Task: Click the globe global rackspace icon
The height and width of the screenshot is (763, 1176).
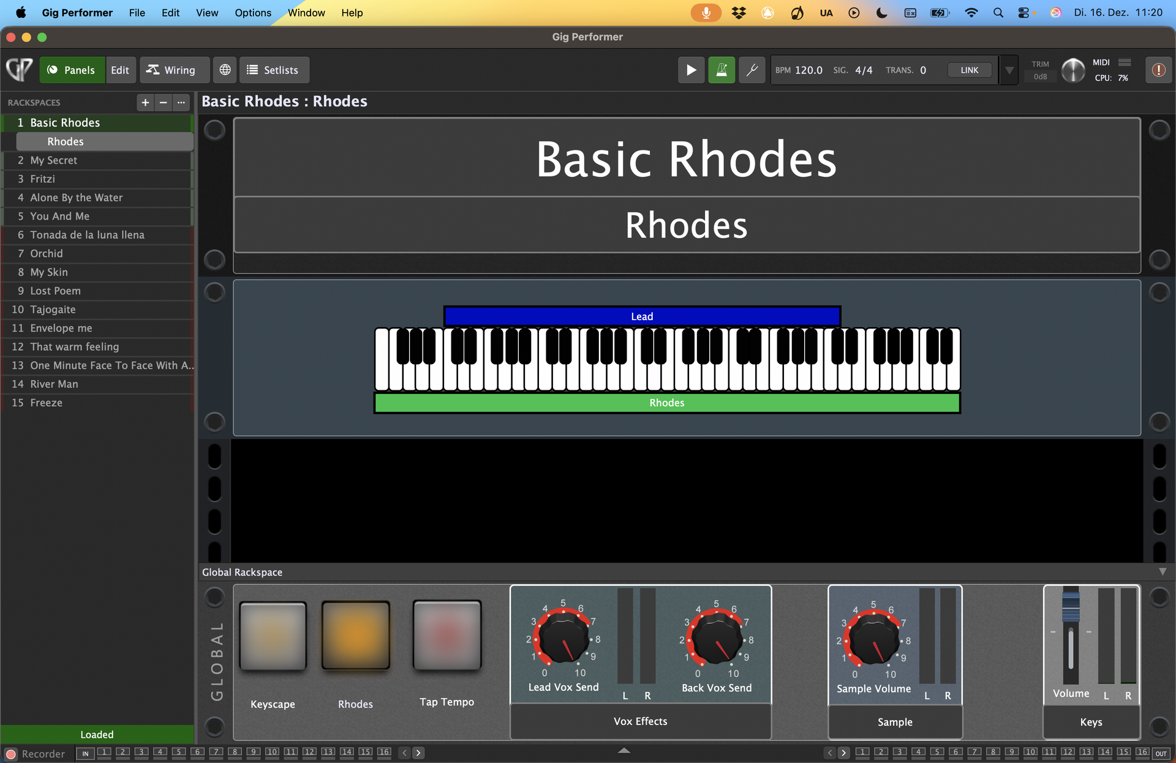Action: click(x=225, y=70)
